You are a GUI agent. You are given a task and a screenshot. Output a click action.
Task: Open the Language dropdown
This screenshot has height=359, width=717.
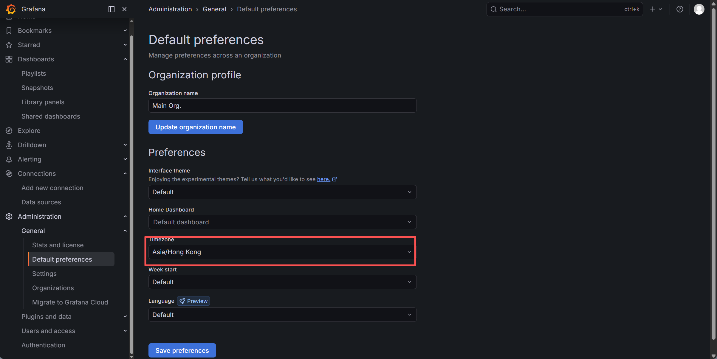(282, 315)
